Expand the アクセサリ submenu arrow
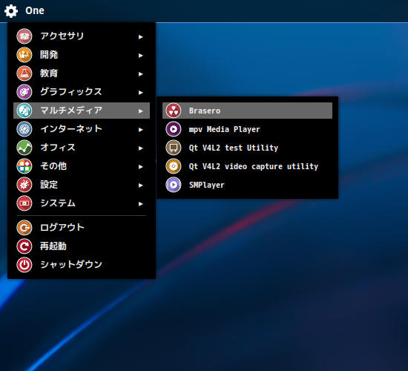This screenshot has height=371, width=408. pos(141,37)
